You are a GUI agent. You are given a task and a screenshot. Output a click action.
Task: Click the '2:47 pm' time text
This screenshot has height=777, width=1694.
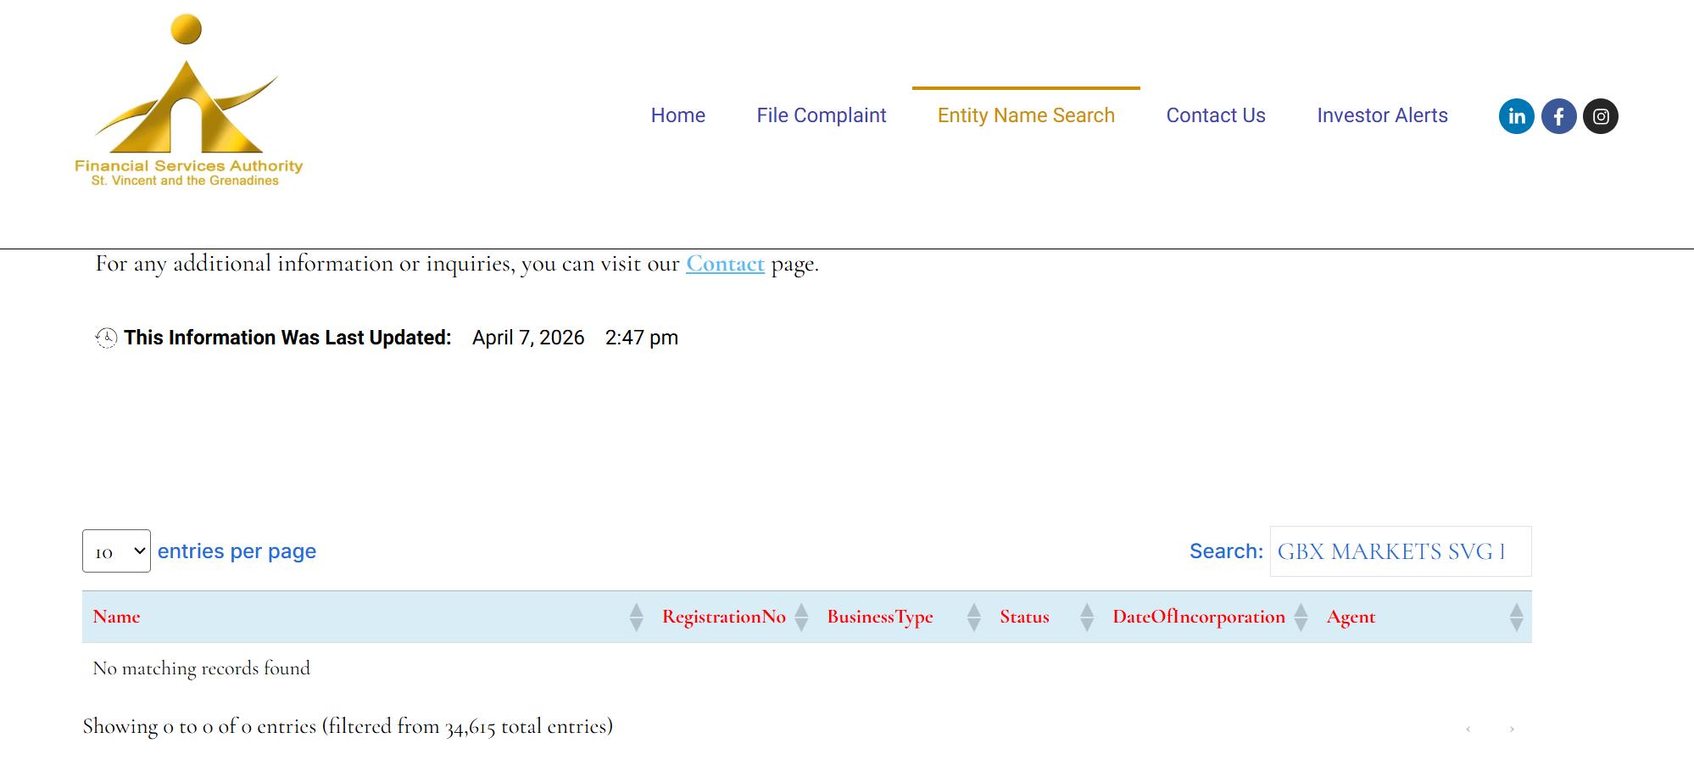[x=642, y=338]
